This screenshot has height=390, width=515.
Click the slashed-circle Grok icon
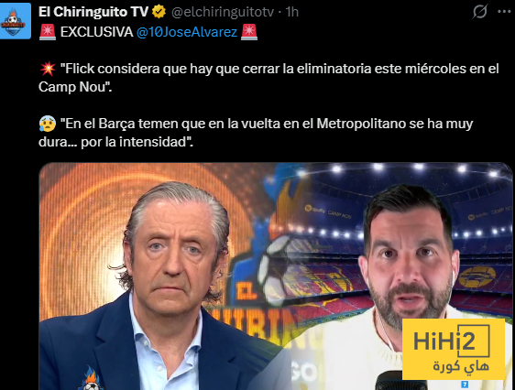coord(480,12)
